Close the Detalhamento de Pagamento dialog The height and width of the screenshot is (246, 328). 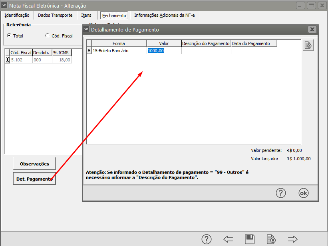pos(312,30)
